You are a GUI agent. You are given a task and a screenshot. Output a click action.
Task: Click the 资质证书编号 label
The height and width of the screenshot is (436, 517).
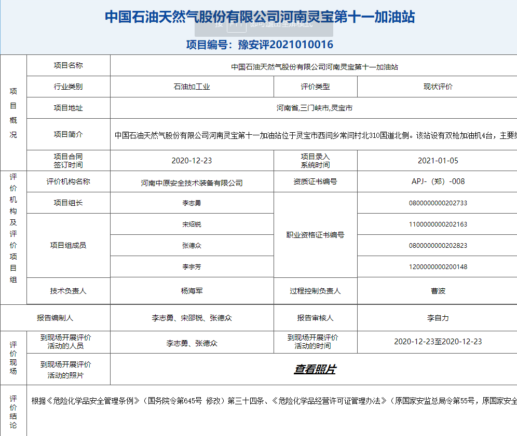(x=315, y=181)
